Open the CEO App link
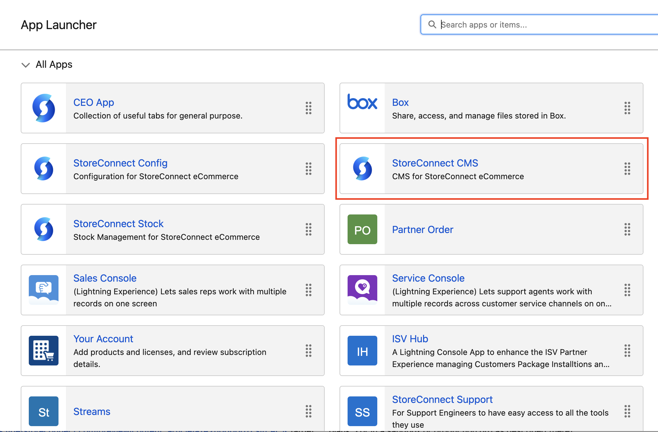 tap(94, 102)
